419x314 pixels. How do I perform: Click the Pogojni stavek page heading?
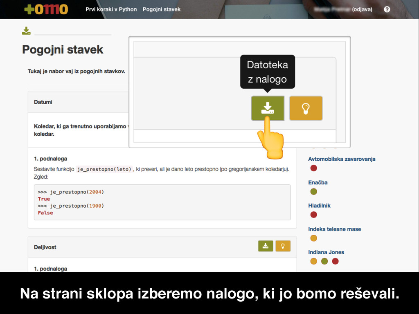pyautogui.click(x=63, y=49)
